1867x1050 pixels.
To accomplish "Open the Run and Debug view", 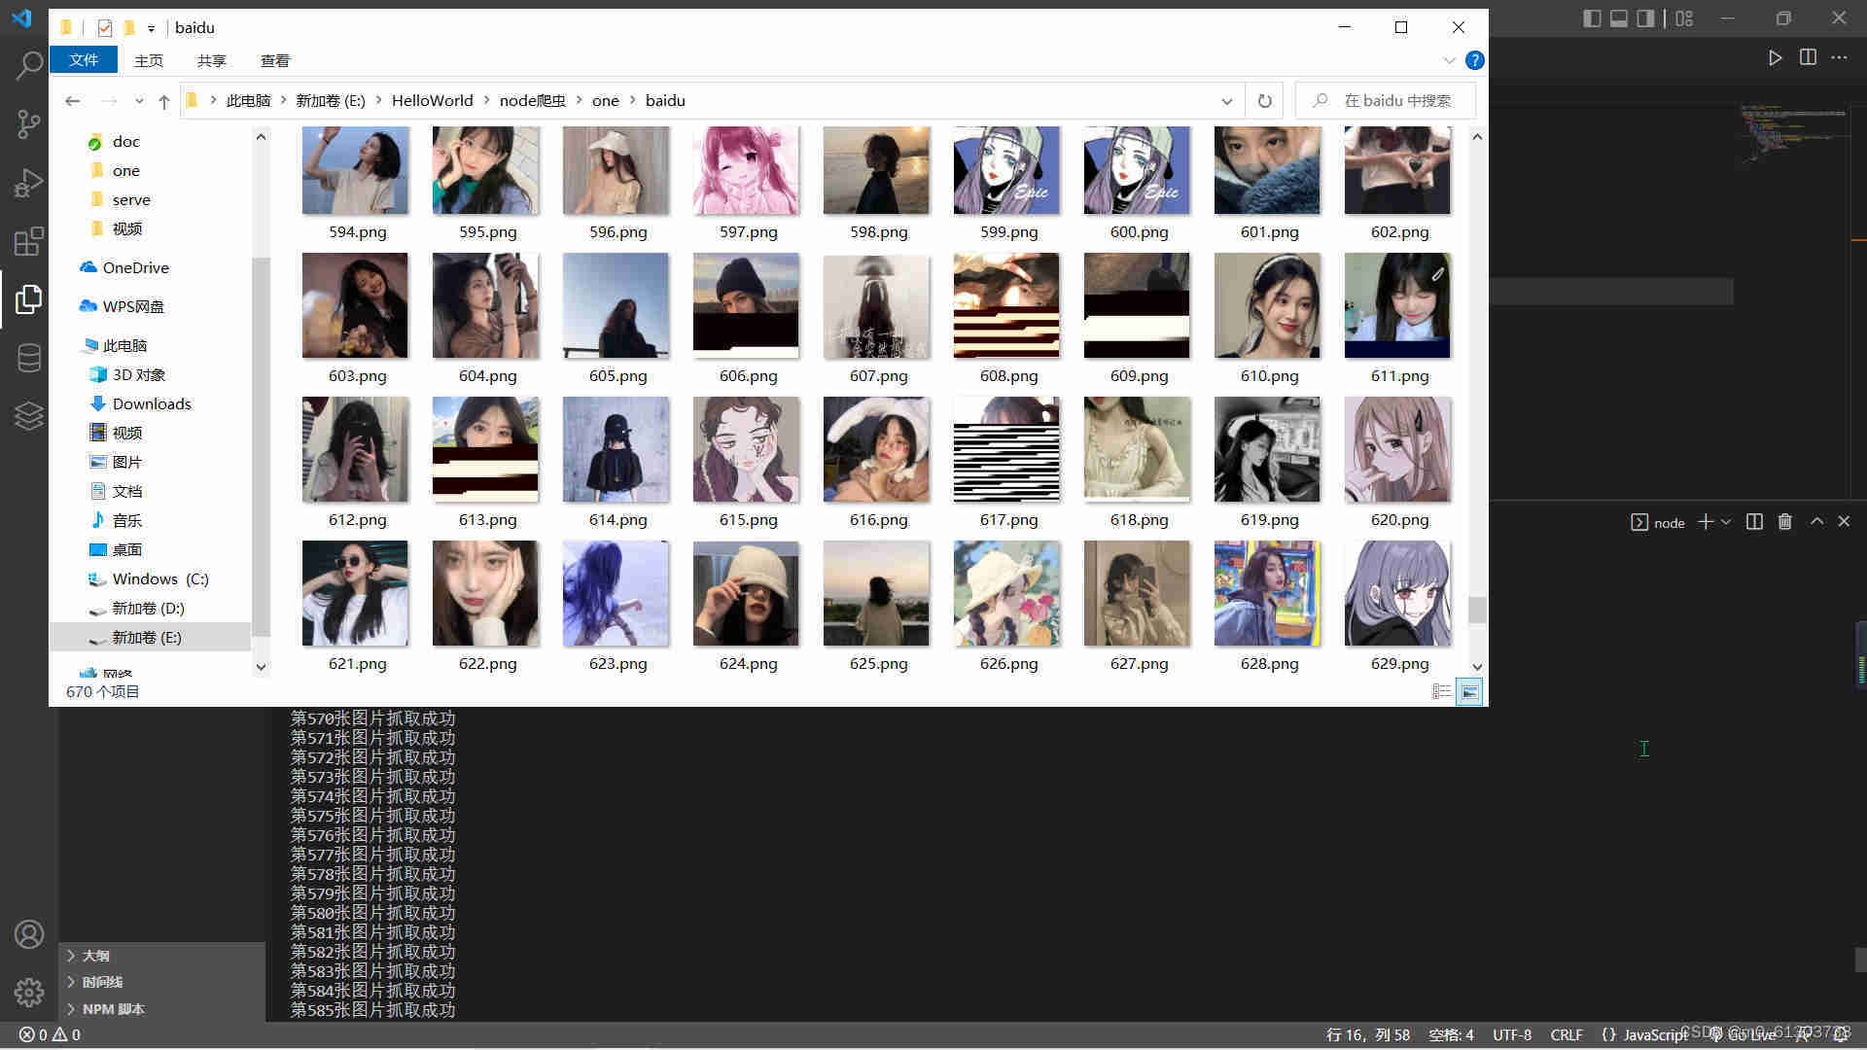I will point(29,183).
